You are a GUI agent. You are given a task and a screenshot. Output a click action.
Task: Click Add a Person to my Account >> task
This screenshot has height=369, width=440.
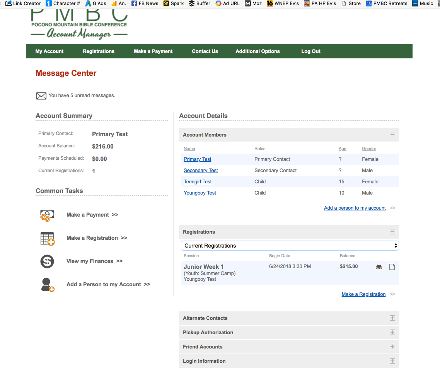point(108,284)
